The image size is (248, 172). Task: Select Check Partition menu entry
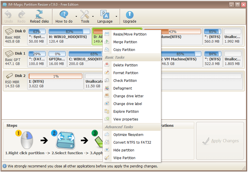132,81
